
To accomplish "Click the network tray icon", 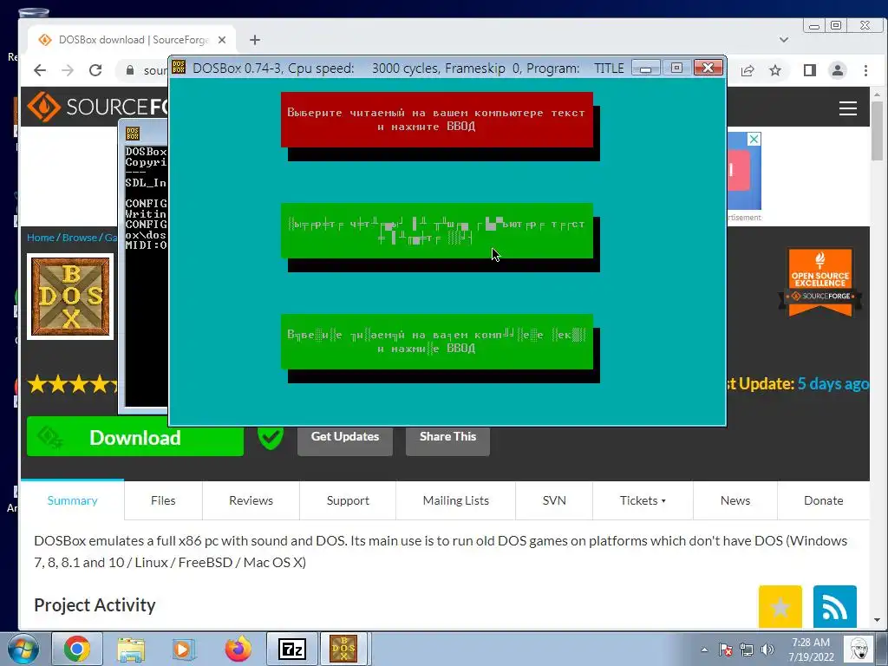I will [747, 650].
